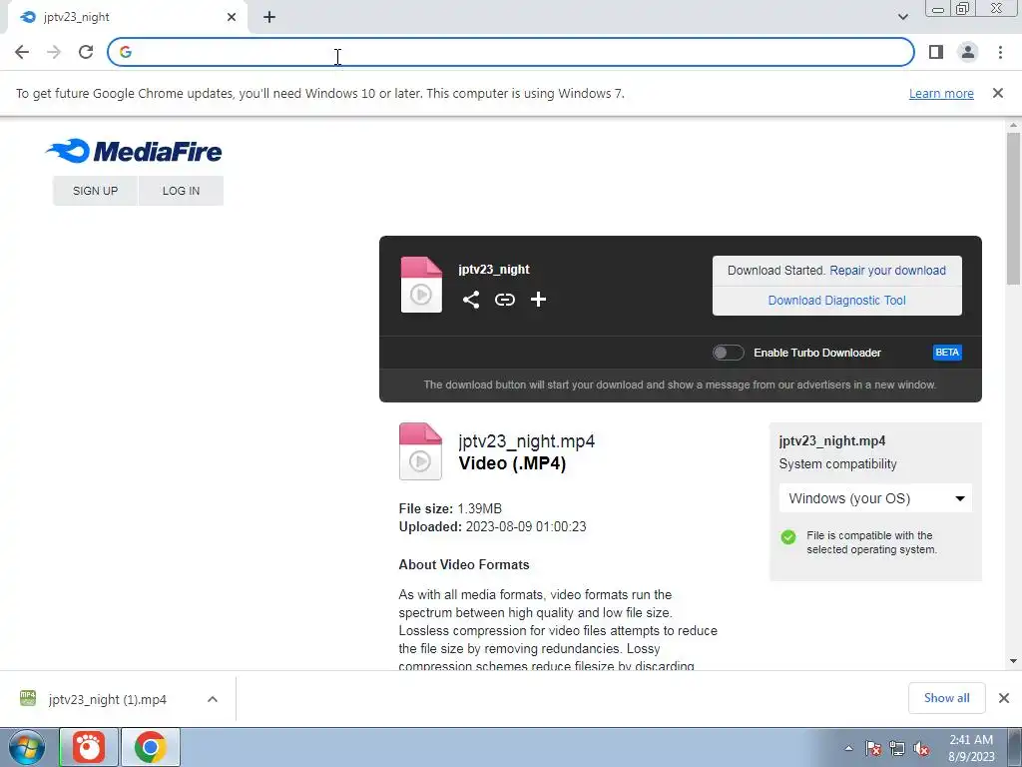Screen dimensions: 1022x767
Task: Open Chrome three-dot menu
Action: [x=1000, y=52]
